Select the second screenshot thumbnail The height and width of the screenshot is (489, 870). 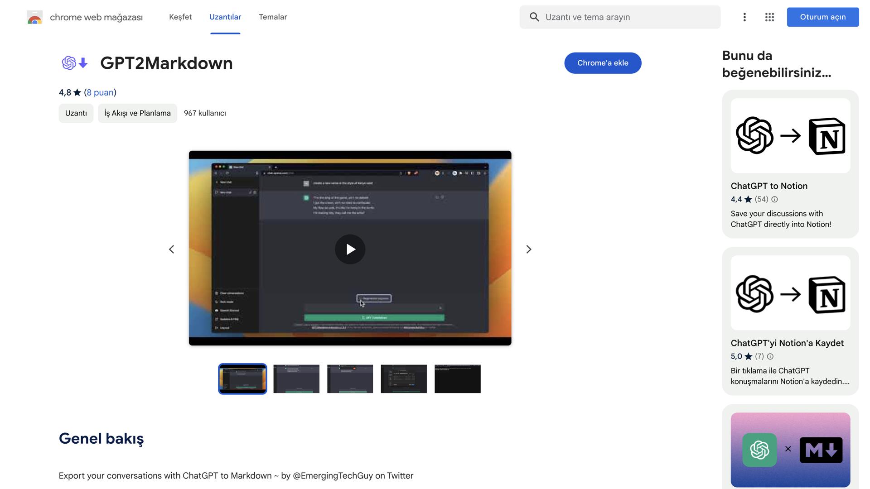[x=296, y=379]
